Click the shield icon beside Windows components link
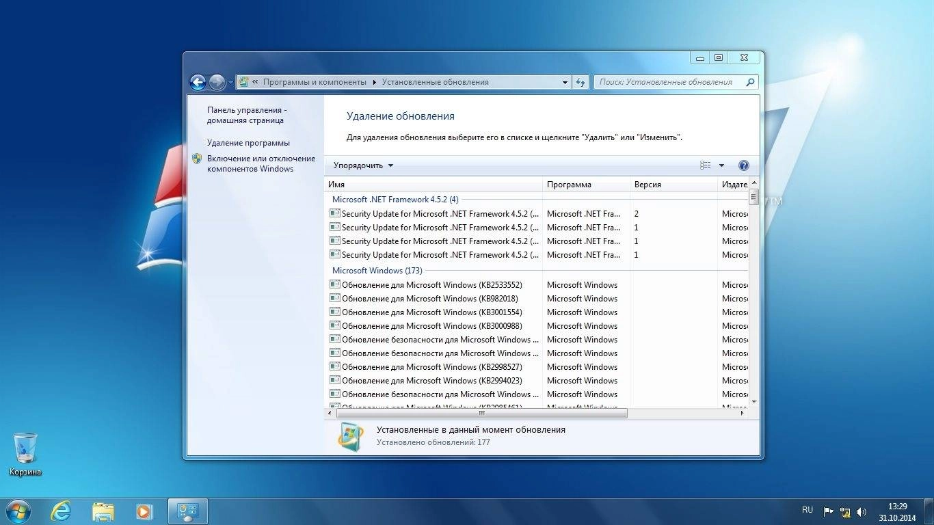 click(x=197, y=159)
